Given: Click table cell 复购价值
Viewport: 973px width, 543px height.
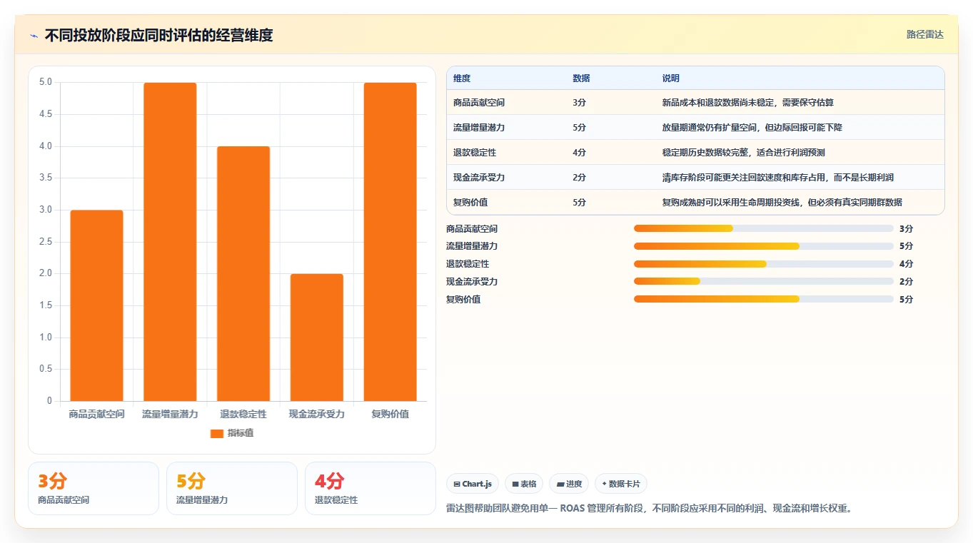Looking at the screenshot, I should click(470, 203).
